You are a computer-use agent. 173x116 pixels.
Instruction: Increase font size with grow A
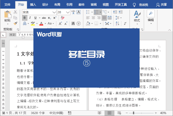click(x=60, y=23)
